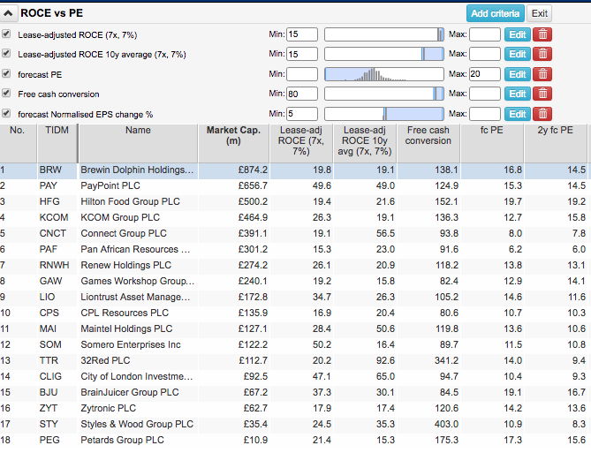Select 32Red PLC row
The width and height of the screenshot is (591, 453).
[293, 360]
